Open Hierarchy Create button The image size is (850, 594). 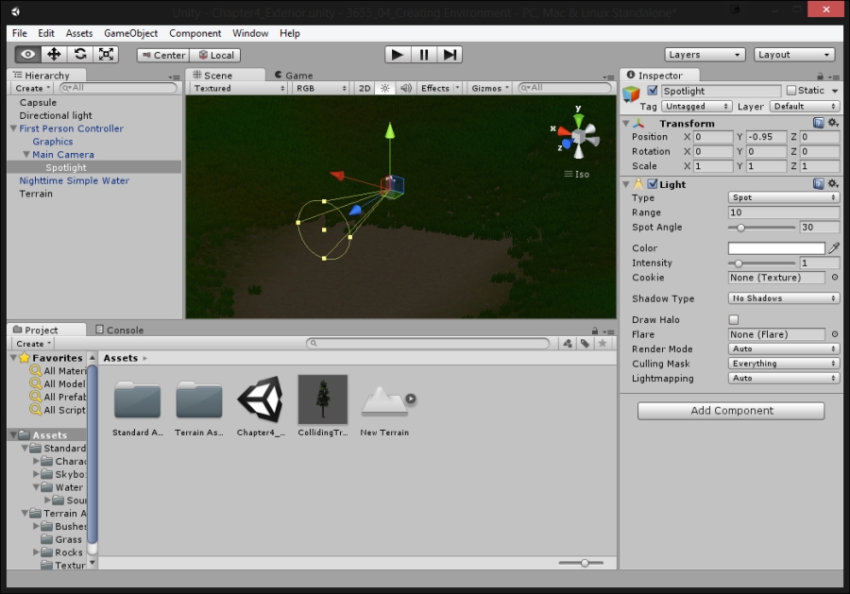32,88
